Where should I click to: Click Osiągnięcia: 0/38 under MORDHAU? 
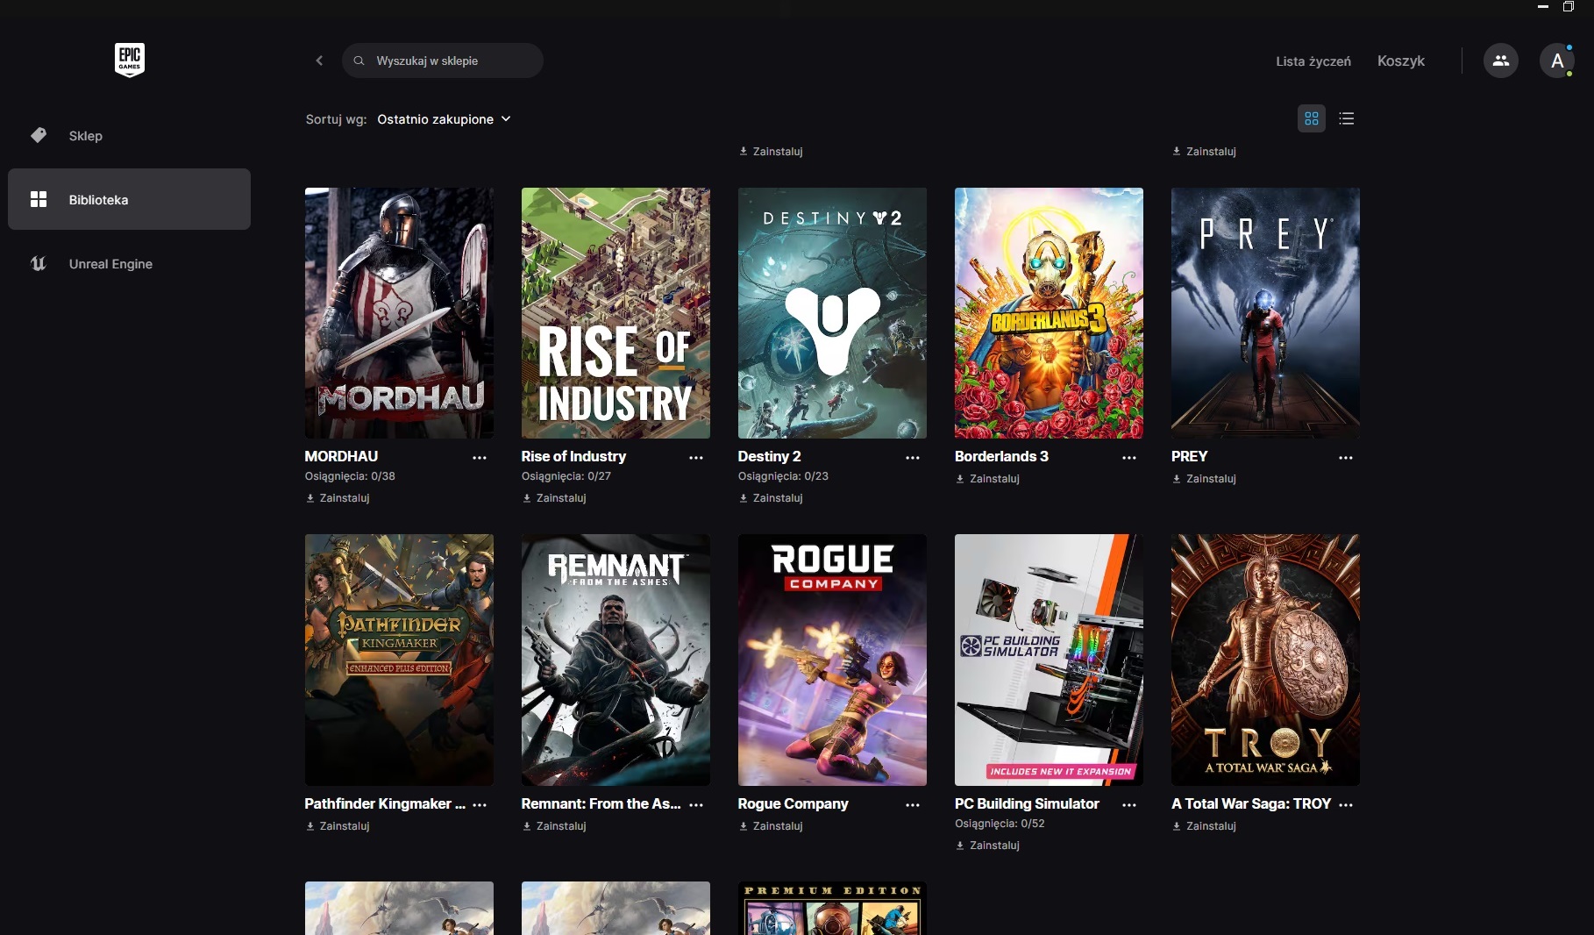[350, 476]
